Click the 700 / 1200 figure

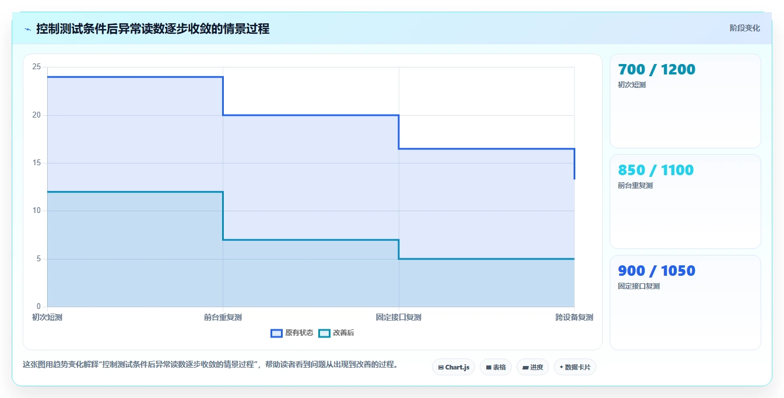tap(656, 70)
